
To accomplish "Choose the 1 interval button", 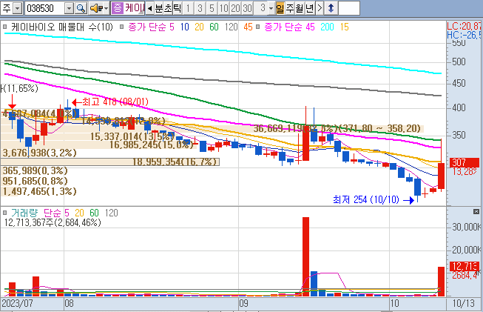I will 188,8.
